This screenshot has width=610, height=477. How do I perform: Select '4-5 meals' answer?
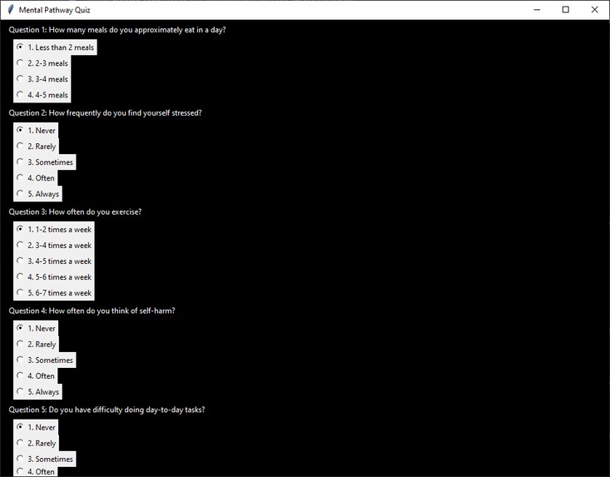tap(42, 95)
